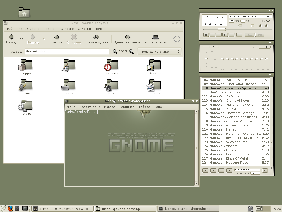
Task: Click the playlist remove (-) button
Action: pyautogui.click(x=213, y=170)
